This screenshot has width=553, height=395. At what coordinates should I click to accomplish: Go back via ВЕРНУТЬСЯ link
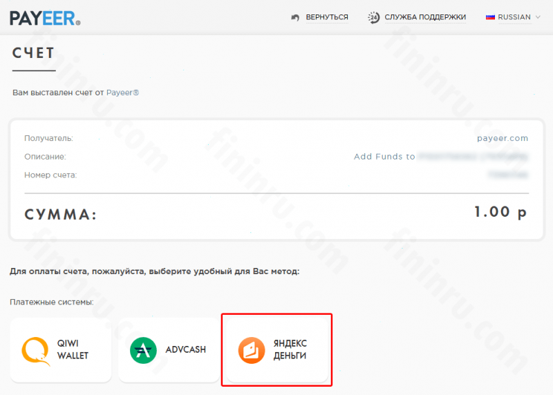pos(327,17)
